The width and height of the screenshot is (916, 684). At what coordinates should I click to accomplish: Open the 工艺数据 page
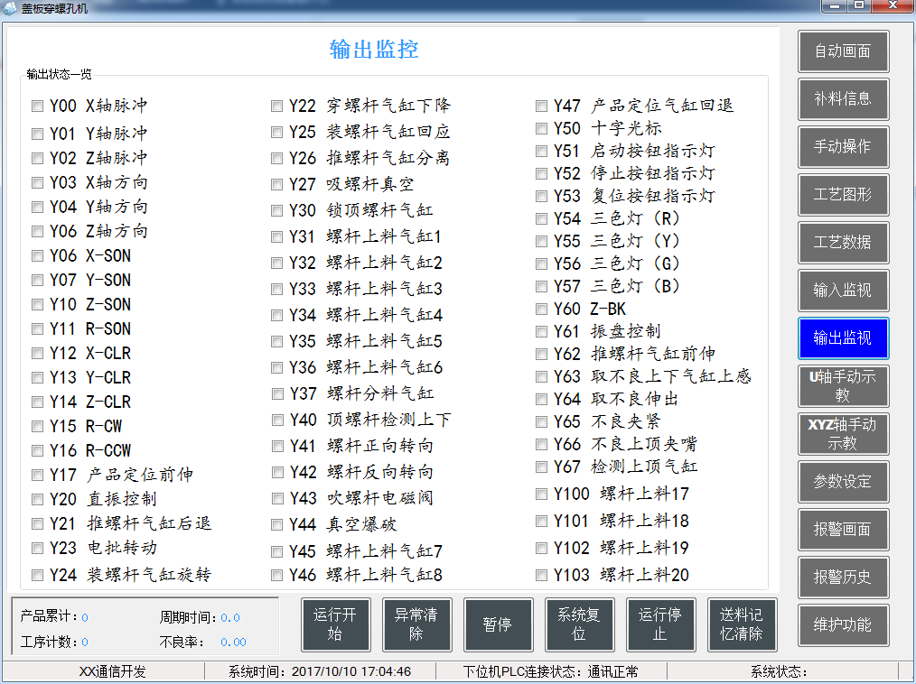coord(843,243)
